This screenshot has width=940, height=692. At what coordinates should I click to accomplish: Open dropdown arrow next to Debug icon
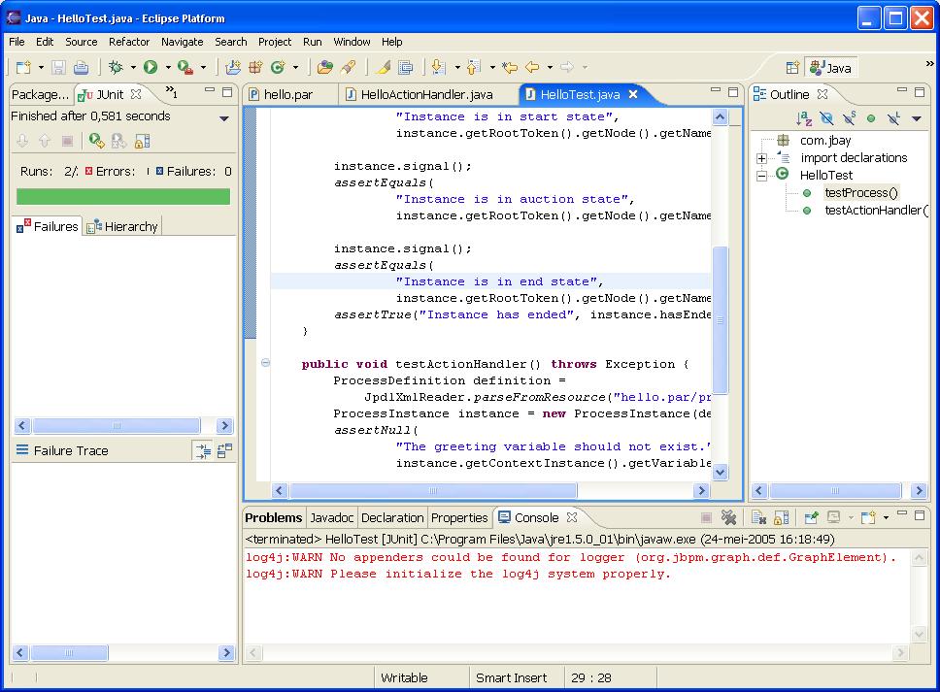tap(133, 68)
